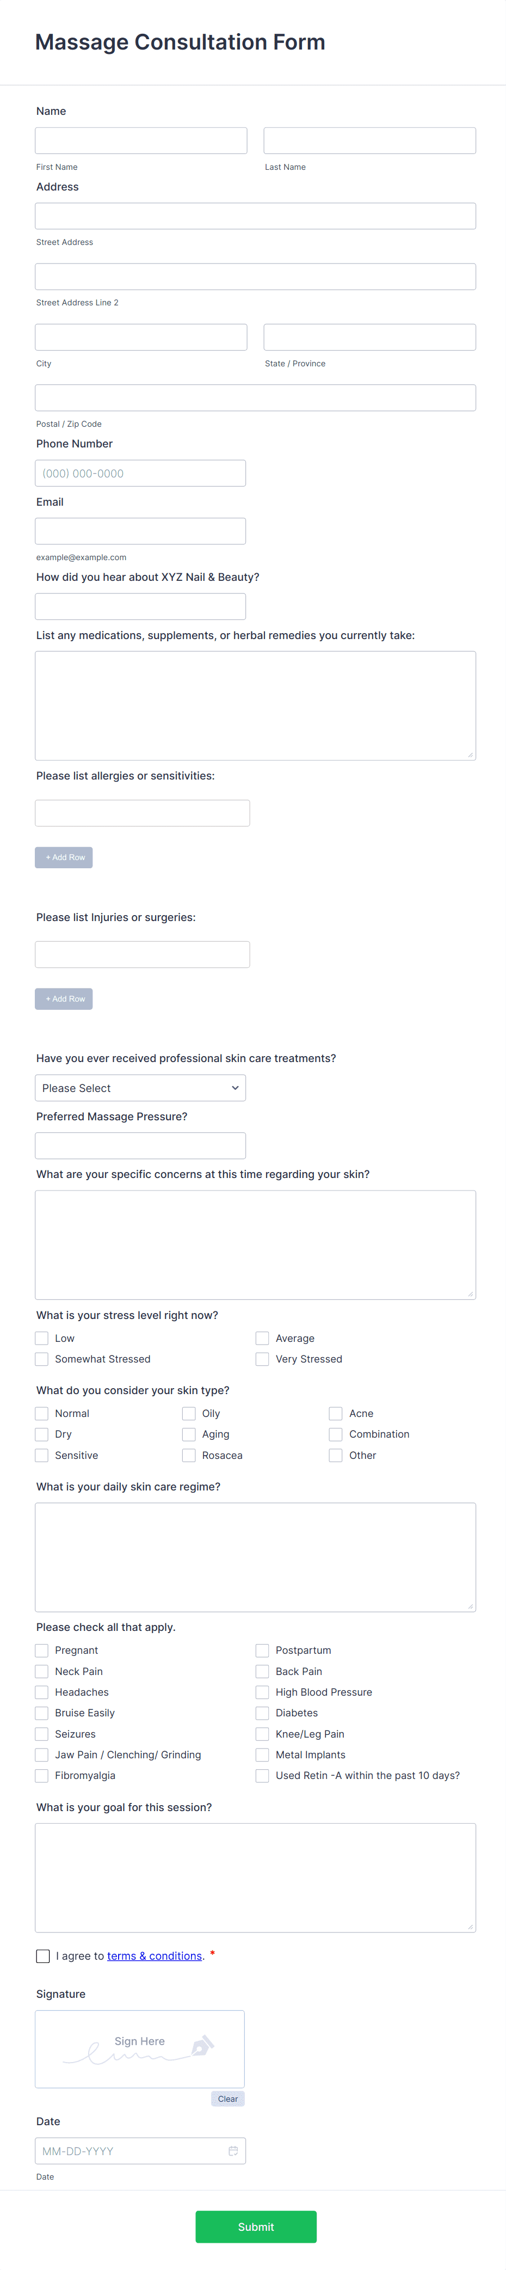The image size is (506, 2270).
Task: Open the calendar icon in the Date field
Action: click(x=233, y=2150)
